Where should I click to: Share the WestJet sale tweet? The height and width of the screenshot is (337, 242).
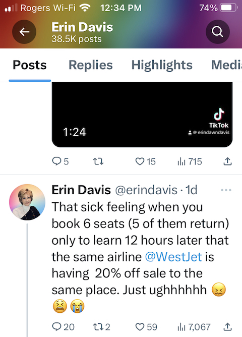point(227,327)
